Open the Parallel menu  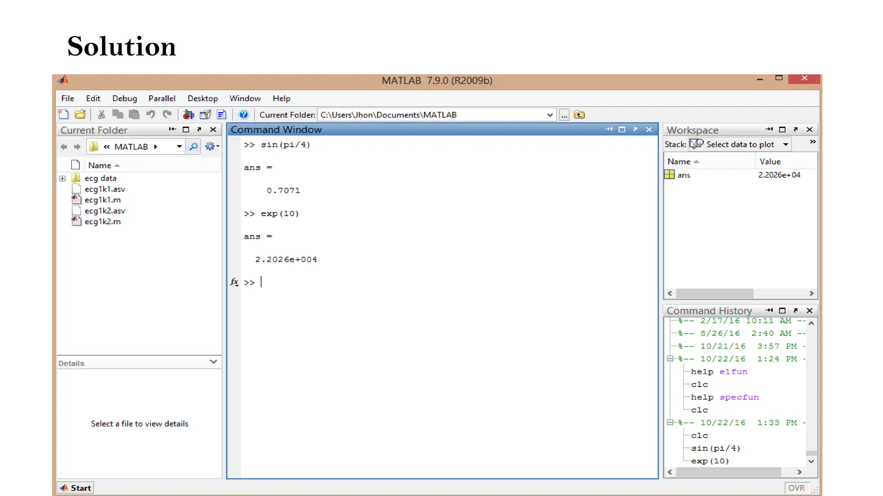point(162,98)
